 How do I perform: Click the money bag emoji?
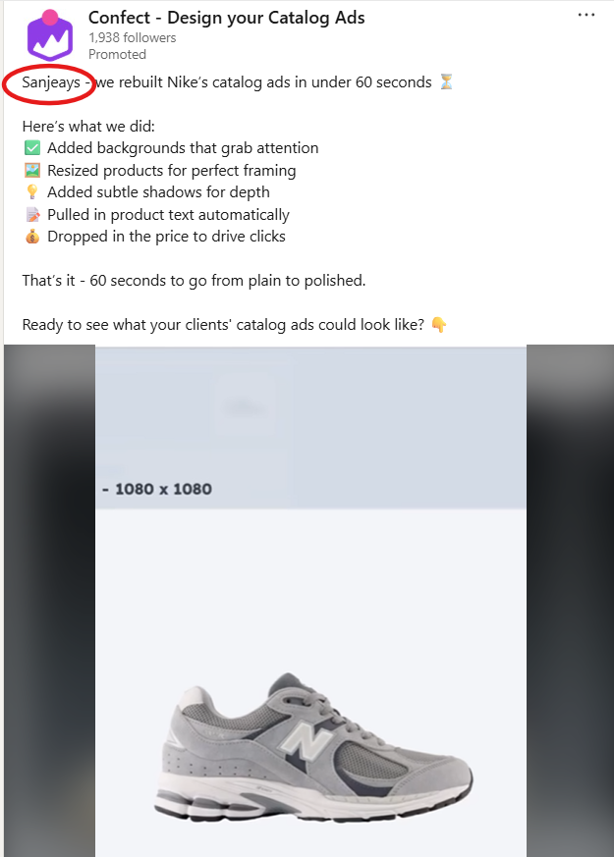(x=31, y=237)
